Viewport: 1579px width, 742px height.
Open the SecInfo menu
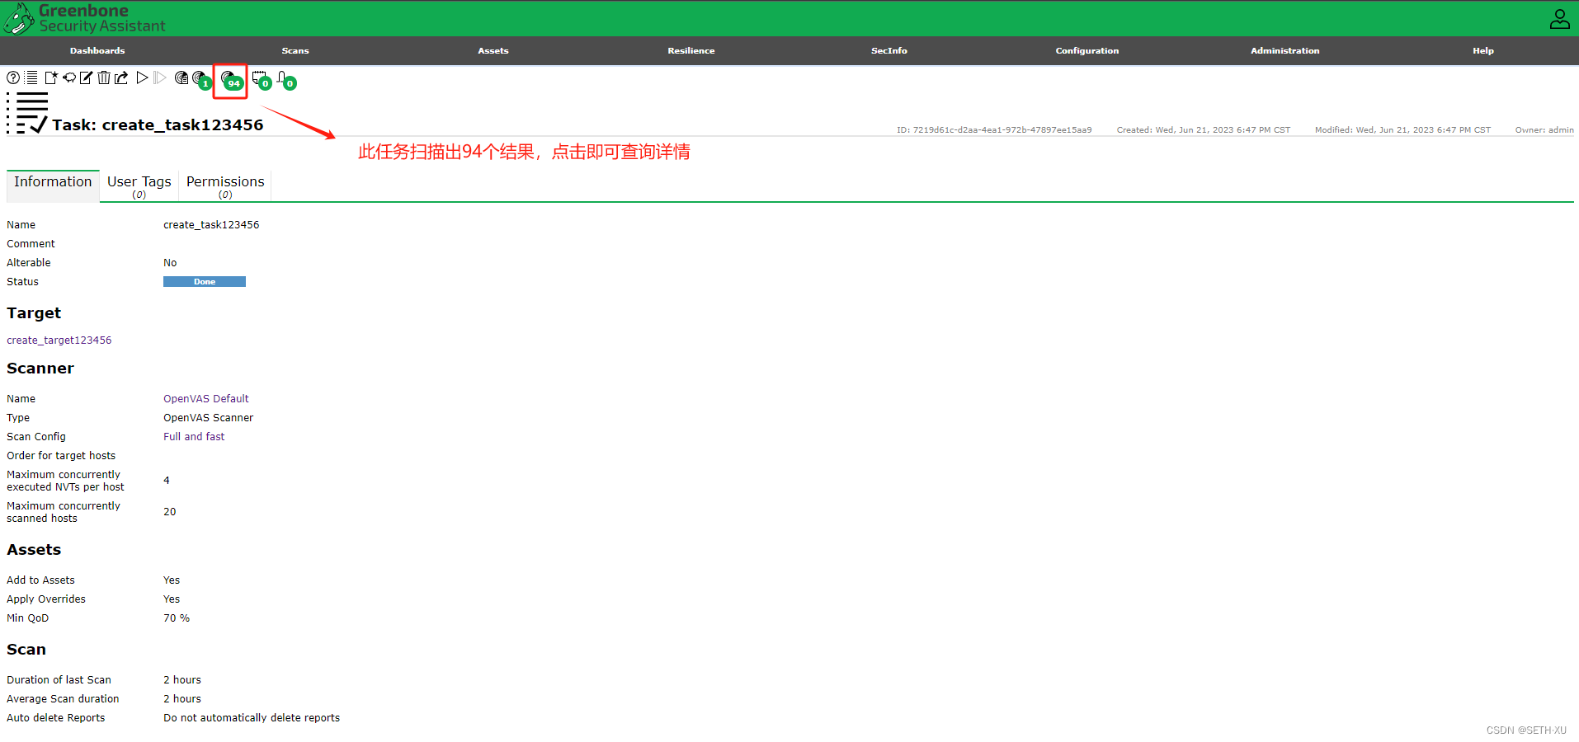point(888,50)
